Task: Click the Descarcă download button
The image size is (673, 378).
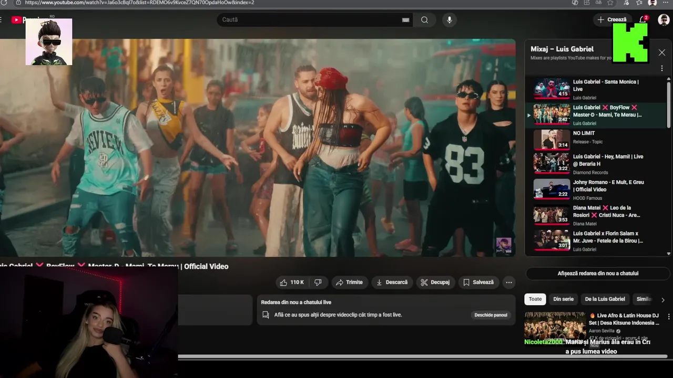Action: (392, 282)
